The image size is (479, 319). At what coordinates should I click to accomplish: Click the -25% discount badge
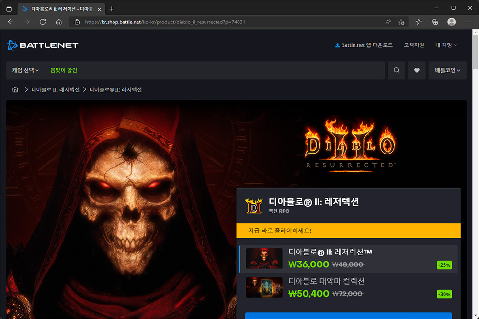pos(444,265)
